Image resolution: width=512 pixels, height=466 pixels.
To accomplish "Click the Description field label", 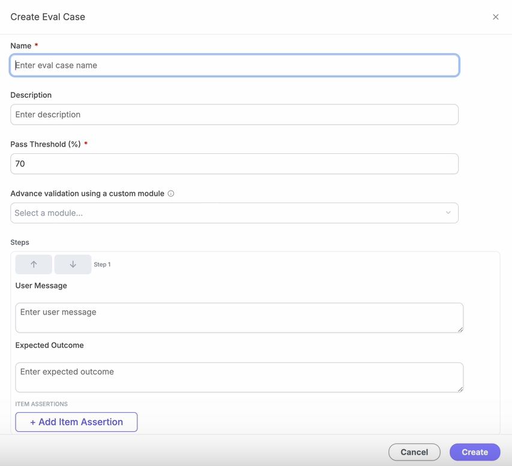I will (x=31, y=95).
